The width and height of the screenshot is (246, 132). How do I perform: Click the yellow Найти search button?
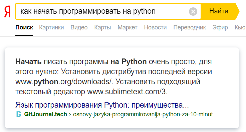tap(220, 11)
